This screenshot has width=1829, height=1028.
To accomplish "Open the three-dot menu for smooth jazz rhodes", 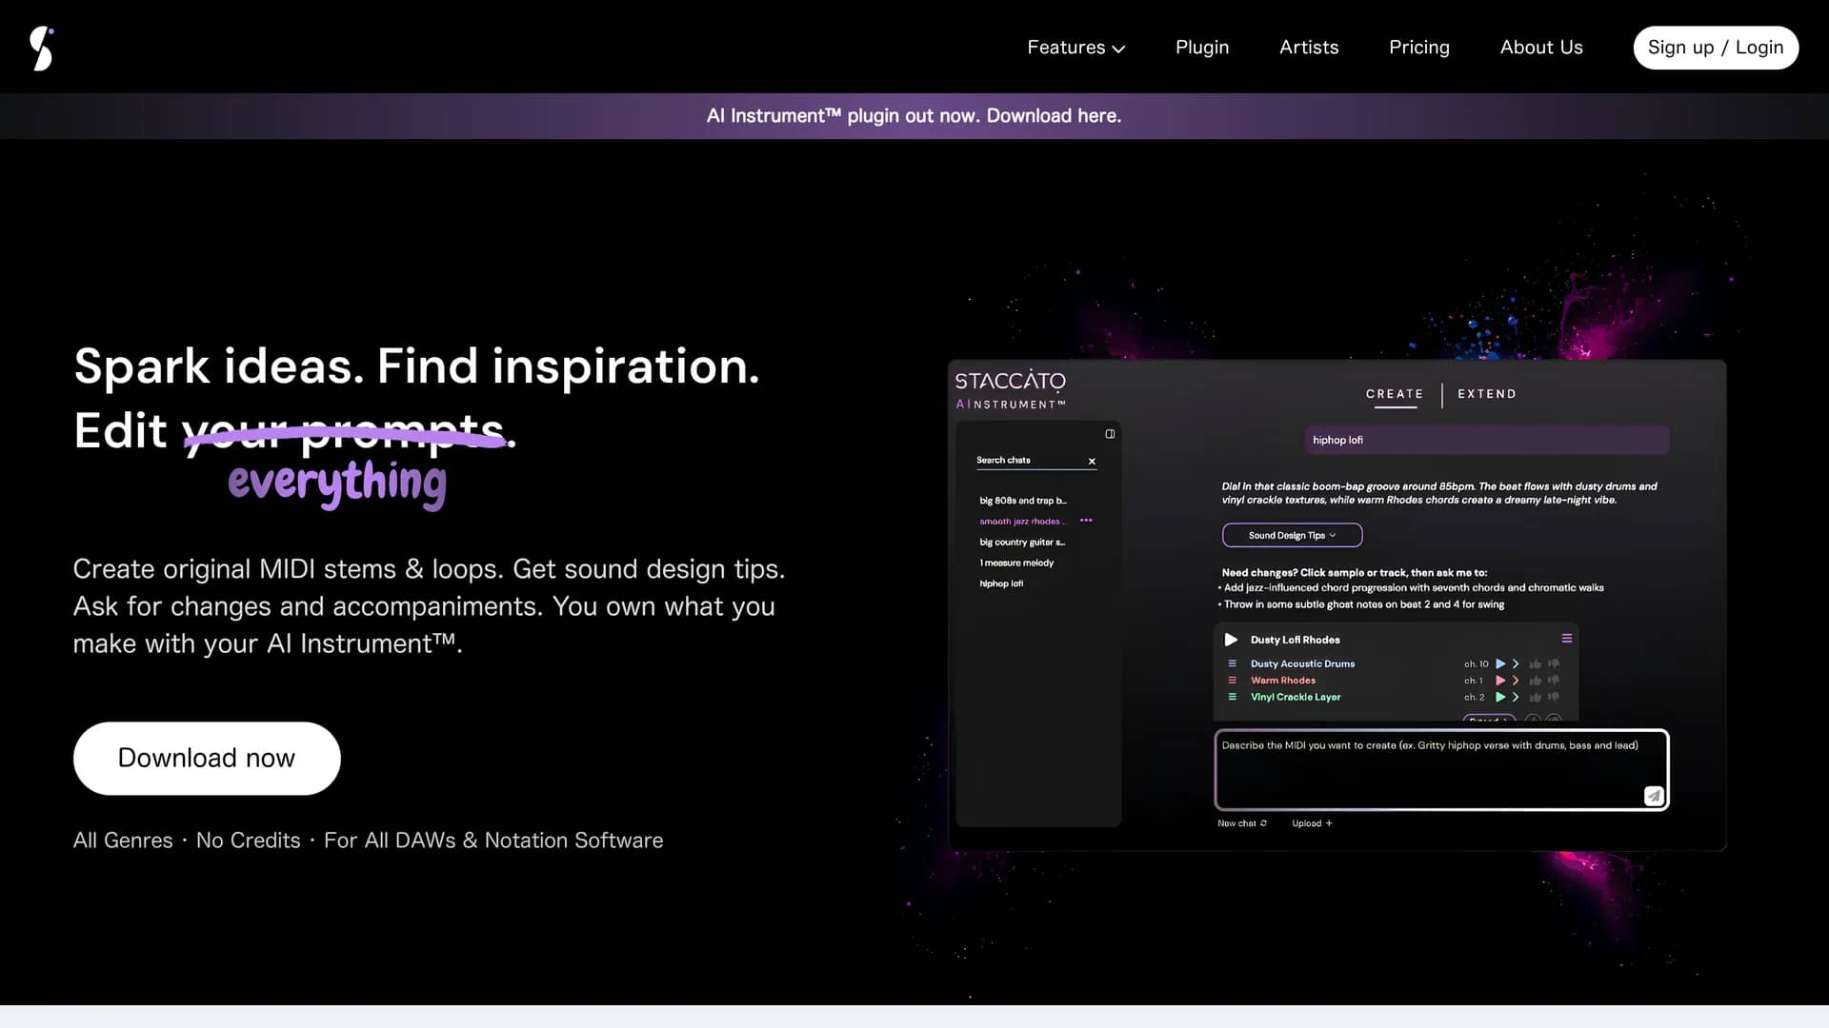I will pos(1086,521).
